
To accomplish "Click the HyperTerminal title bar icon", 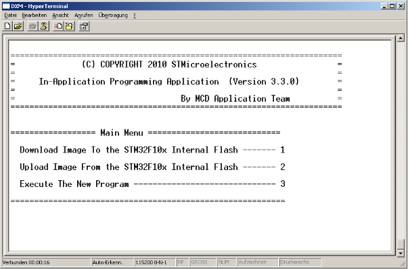I will [6, 6].
